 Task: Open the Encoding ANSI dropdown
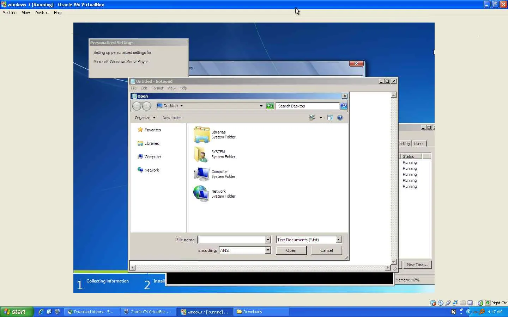268,250
